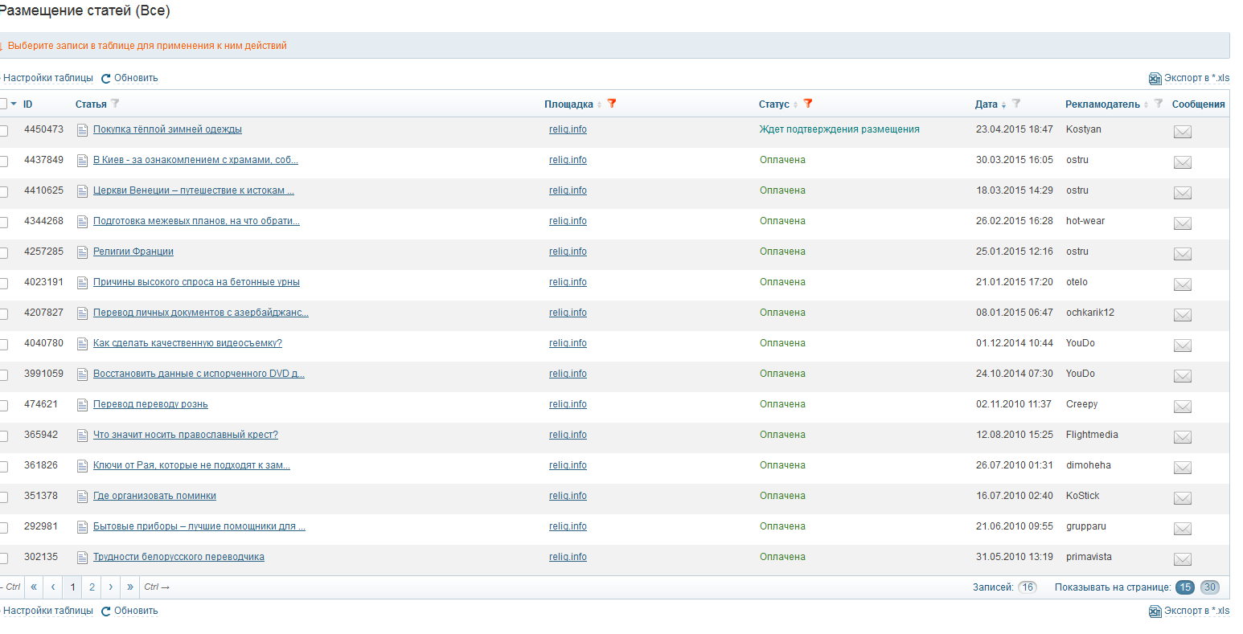
Task: Go to page 2 in pagination
Action: tap(92, 587)
